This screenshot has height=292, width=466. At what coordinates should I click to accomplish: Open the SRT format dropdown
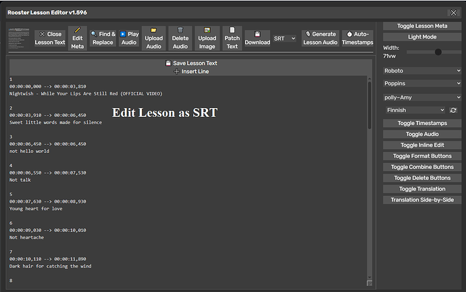(x=284, y=39)
